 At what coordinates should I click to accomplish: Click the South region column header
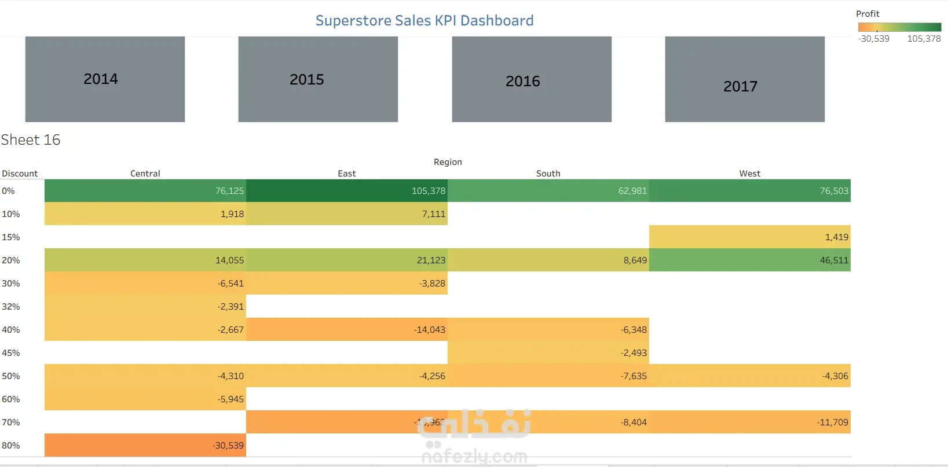click(x=548, y=174)
